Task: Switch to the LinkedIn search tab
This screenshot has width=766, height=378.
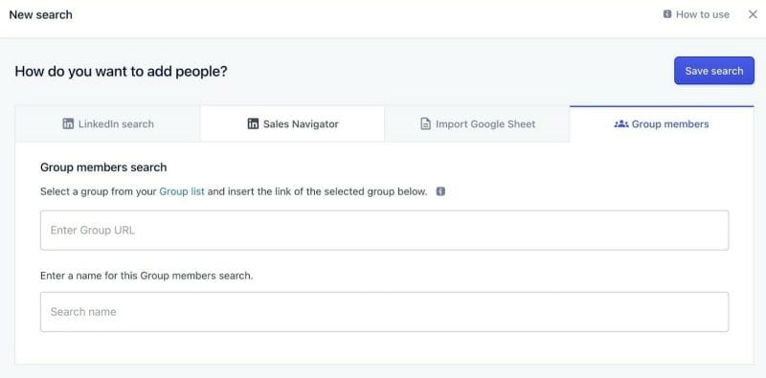Action: click(x=107, y=124)
